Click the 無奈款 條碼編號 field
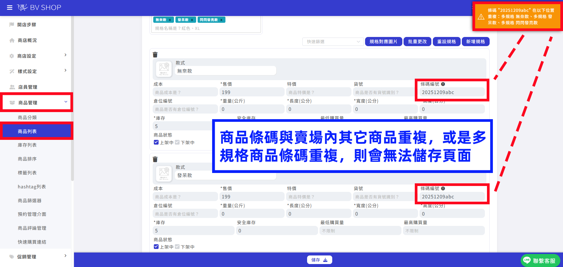Image resolution: width=563 pixels, height=267 pixels. point(452,92)
